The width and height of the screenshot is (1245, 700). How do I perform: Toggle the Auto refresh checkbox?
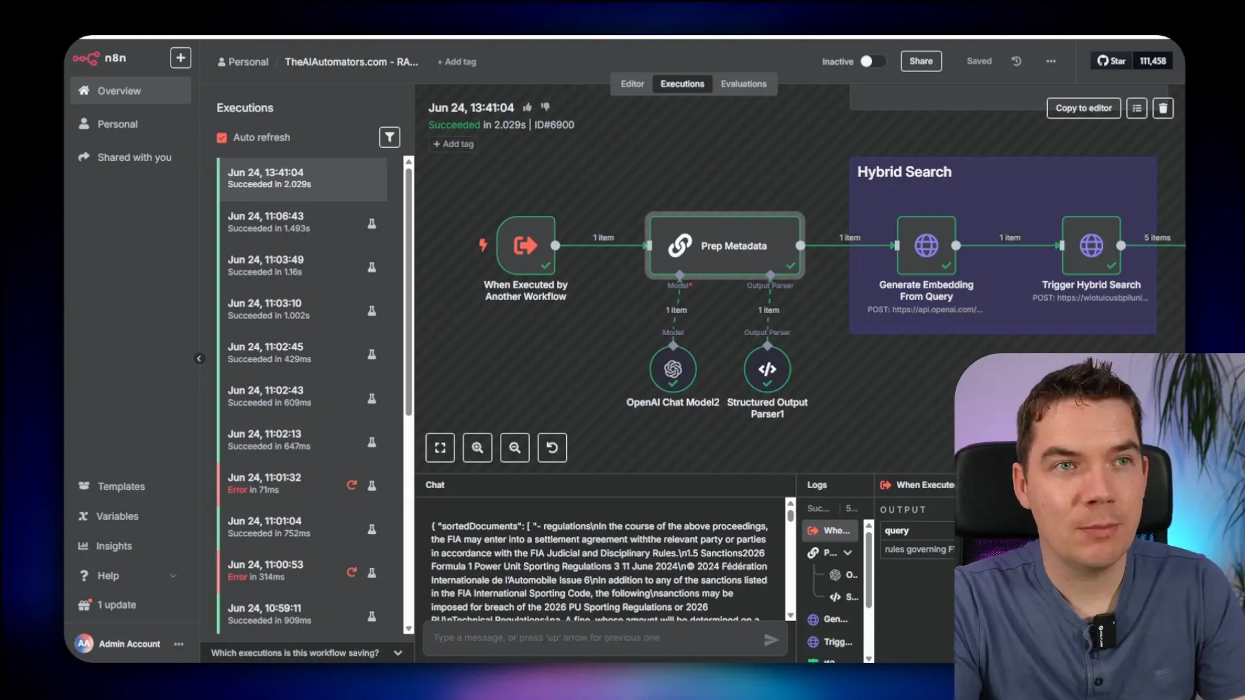[x=222, y=137]
